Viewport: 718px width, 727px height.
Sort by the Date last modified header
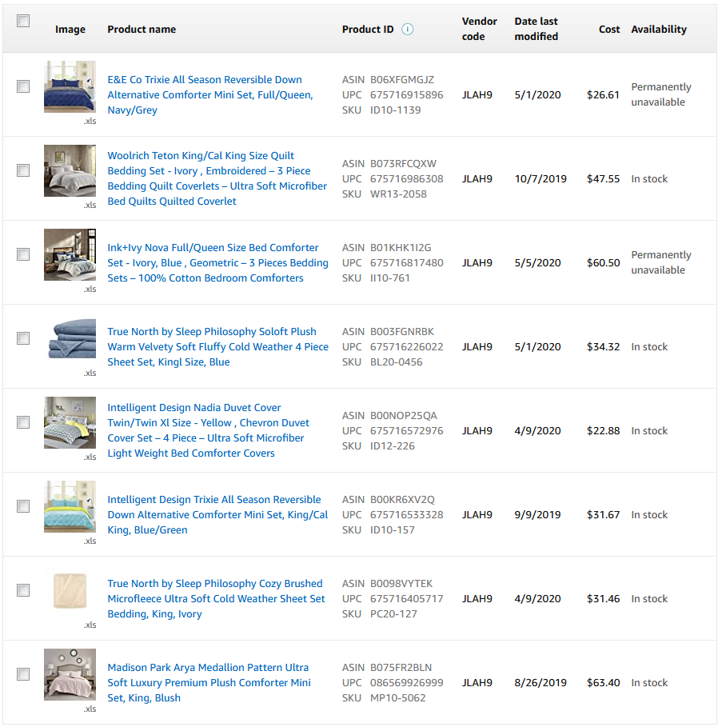[x=537, y=29]
